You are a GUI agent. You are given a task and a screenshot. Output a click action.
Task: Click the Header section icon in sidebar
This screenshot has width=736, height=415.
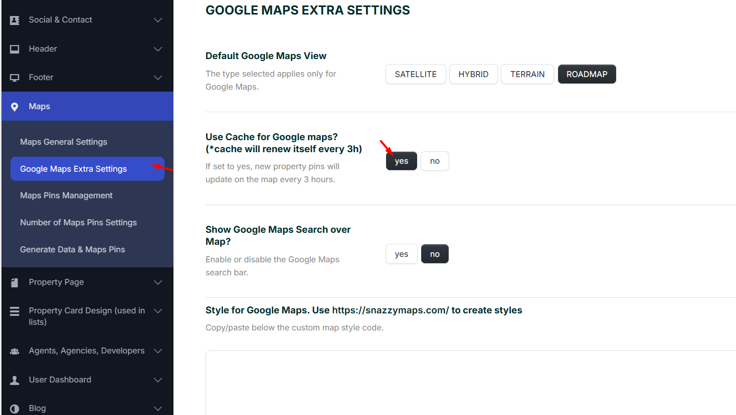15,49
